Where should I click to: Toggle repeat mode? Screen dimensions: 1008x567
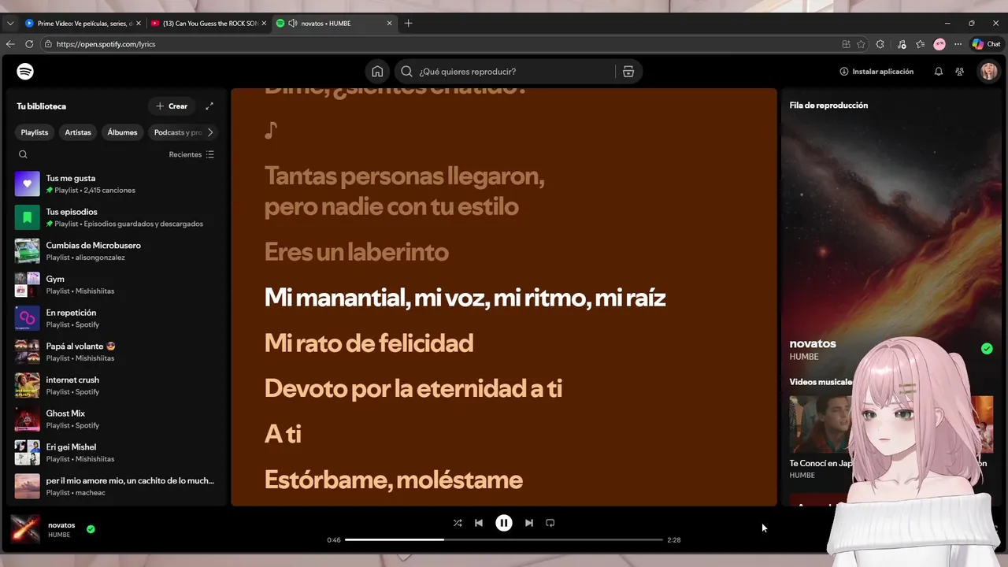tap(550, 523)
